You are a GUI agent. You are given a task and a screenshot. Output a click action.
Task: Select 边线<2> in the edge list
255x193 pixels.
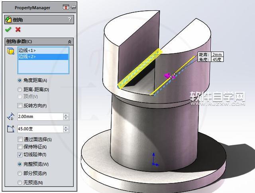pyautogui.click(x=43, y=57)
